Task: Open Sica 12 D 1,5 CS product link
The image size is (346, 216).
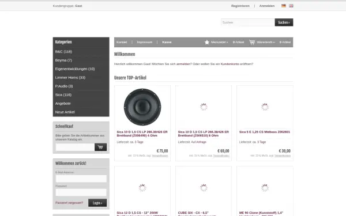Action: (142, 214)
